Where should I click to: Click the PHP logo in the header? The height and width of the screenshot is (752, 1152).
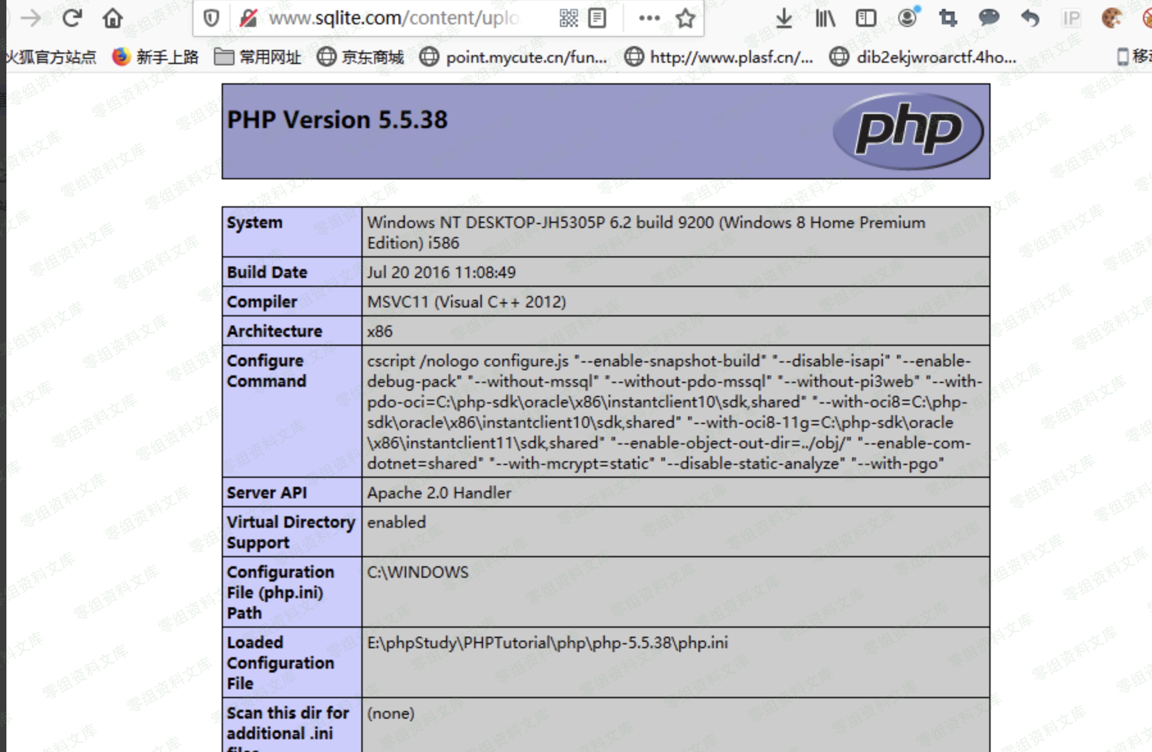(x=908, y=131)
